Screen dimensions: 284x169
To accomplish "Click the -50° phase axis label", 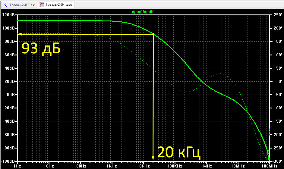I will [x=278, y=95].
